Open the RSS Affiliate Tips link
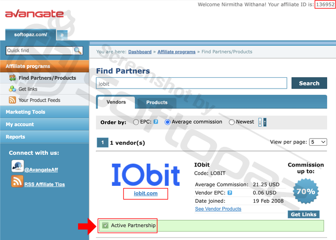 point(45,184)
